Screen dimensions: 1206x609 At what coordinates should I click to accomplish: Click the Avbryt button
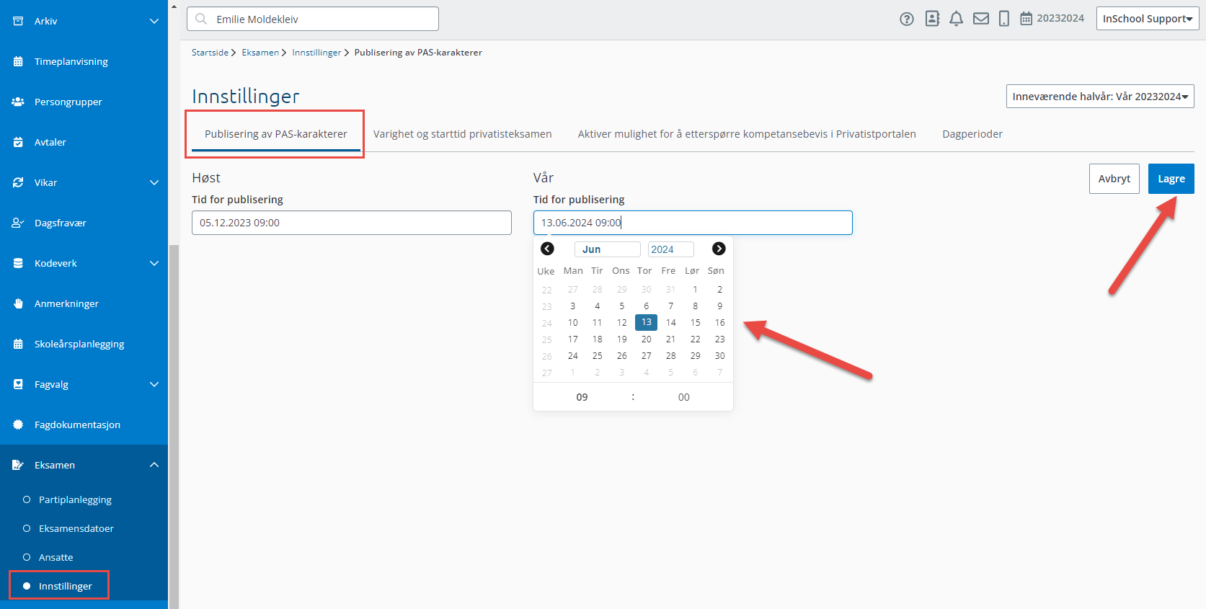click(1114, 179)
